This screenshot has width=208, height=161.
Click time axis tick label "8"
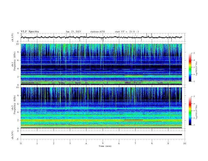[x=152, y=143]
